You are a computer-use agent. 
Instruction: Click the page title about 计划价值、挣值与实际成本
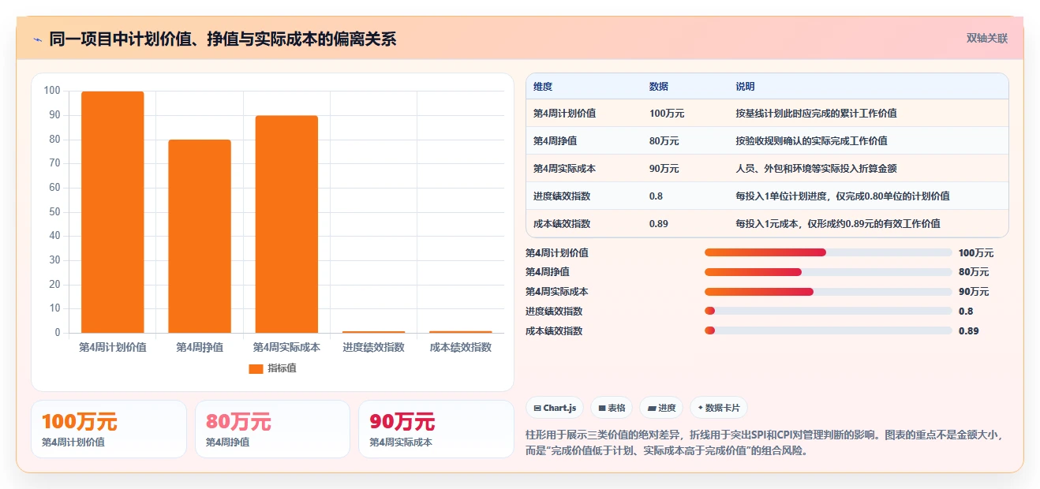[223, 39]
